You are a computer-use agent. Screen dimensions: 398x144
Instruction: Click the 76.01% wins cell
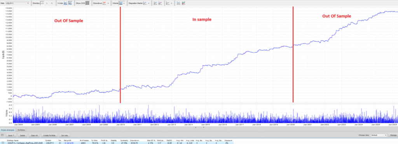[x=95, y=143]
